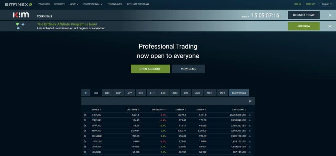Sort table by 24H Volume column
Image resolution: width=336 pixels, height=156 pixels.
[x=239, y=110]
